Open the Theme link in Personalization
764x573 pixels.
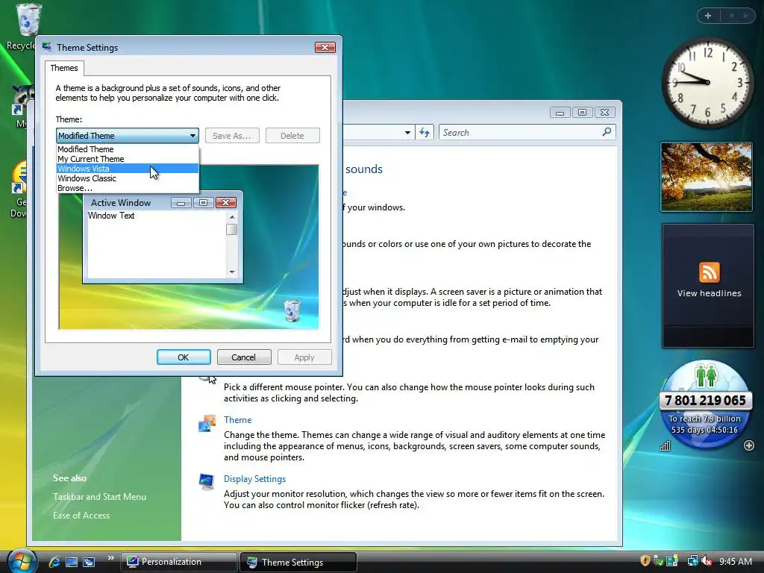238,420
